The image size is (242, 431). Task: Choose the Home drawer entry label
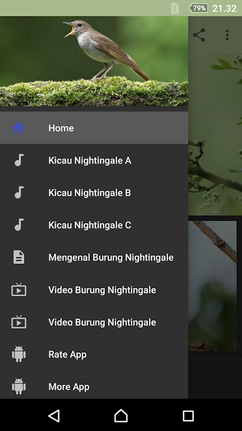click(61, 128)
